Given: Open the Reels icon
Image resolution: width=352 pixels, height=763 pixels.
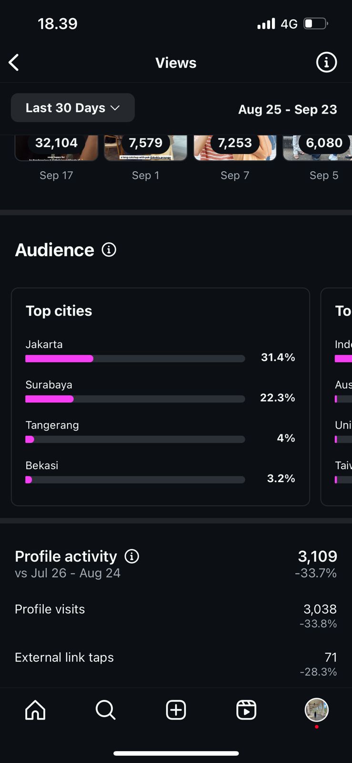Looking at the screenshot, I should [x=246, y=710].
